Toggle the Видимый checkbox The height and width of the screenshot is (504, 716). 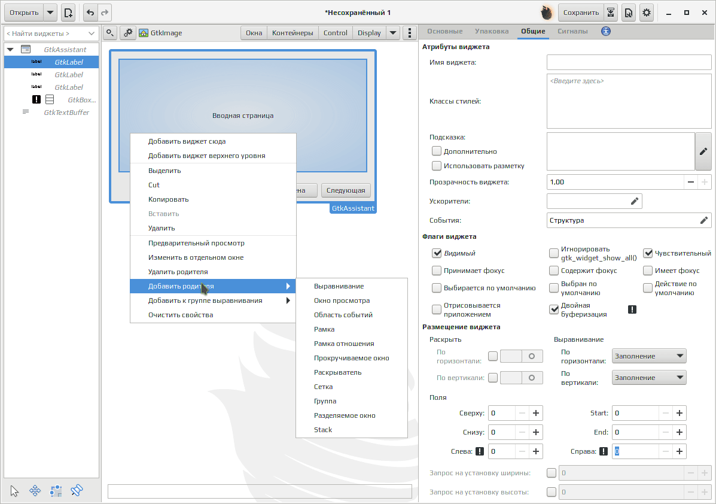pos(437,253)
